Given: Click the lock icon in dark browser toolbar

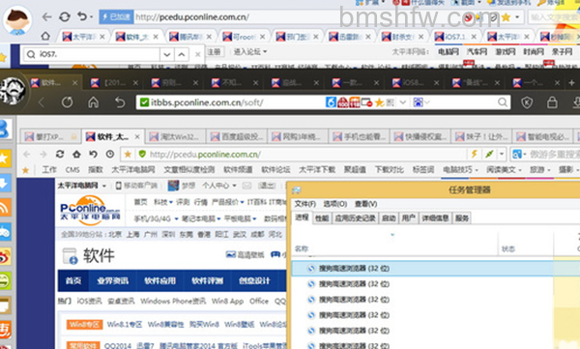Looking at the screenshot, I should 552,102.
